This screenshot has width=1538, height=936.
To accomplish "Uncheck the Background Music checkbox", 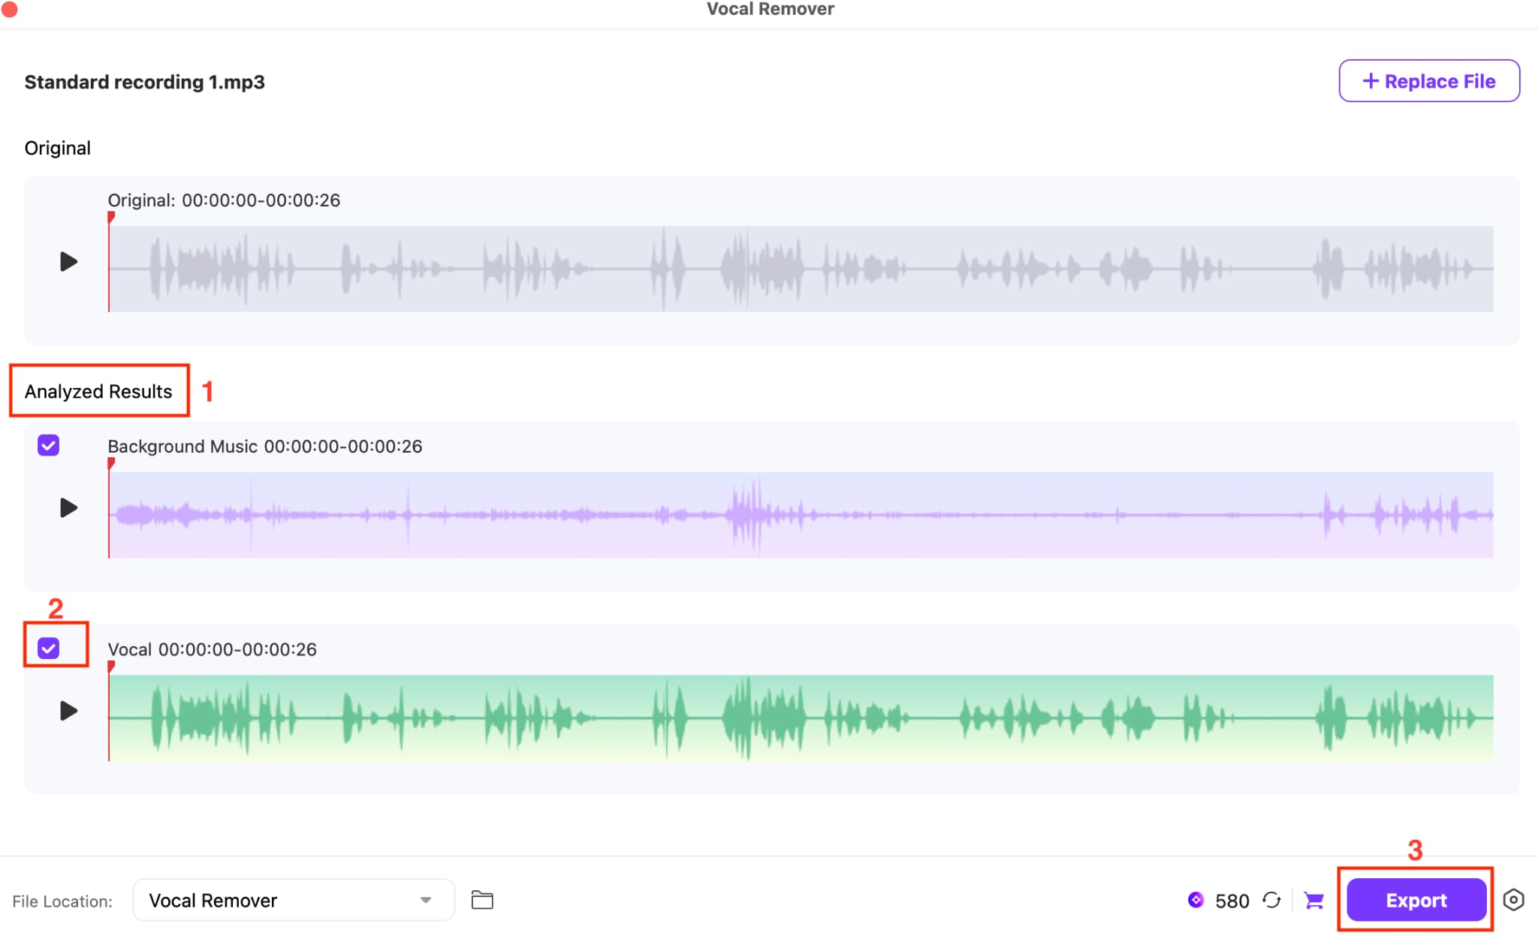I will click(49, 446).
